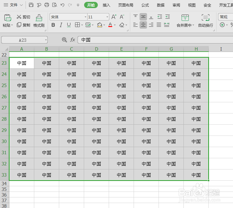
Task: Align text right
Action: point(151,25)
